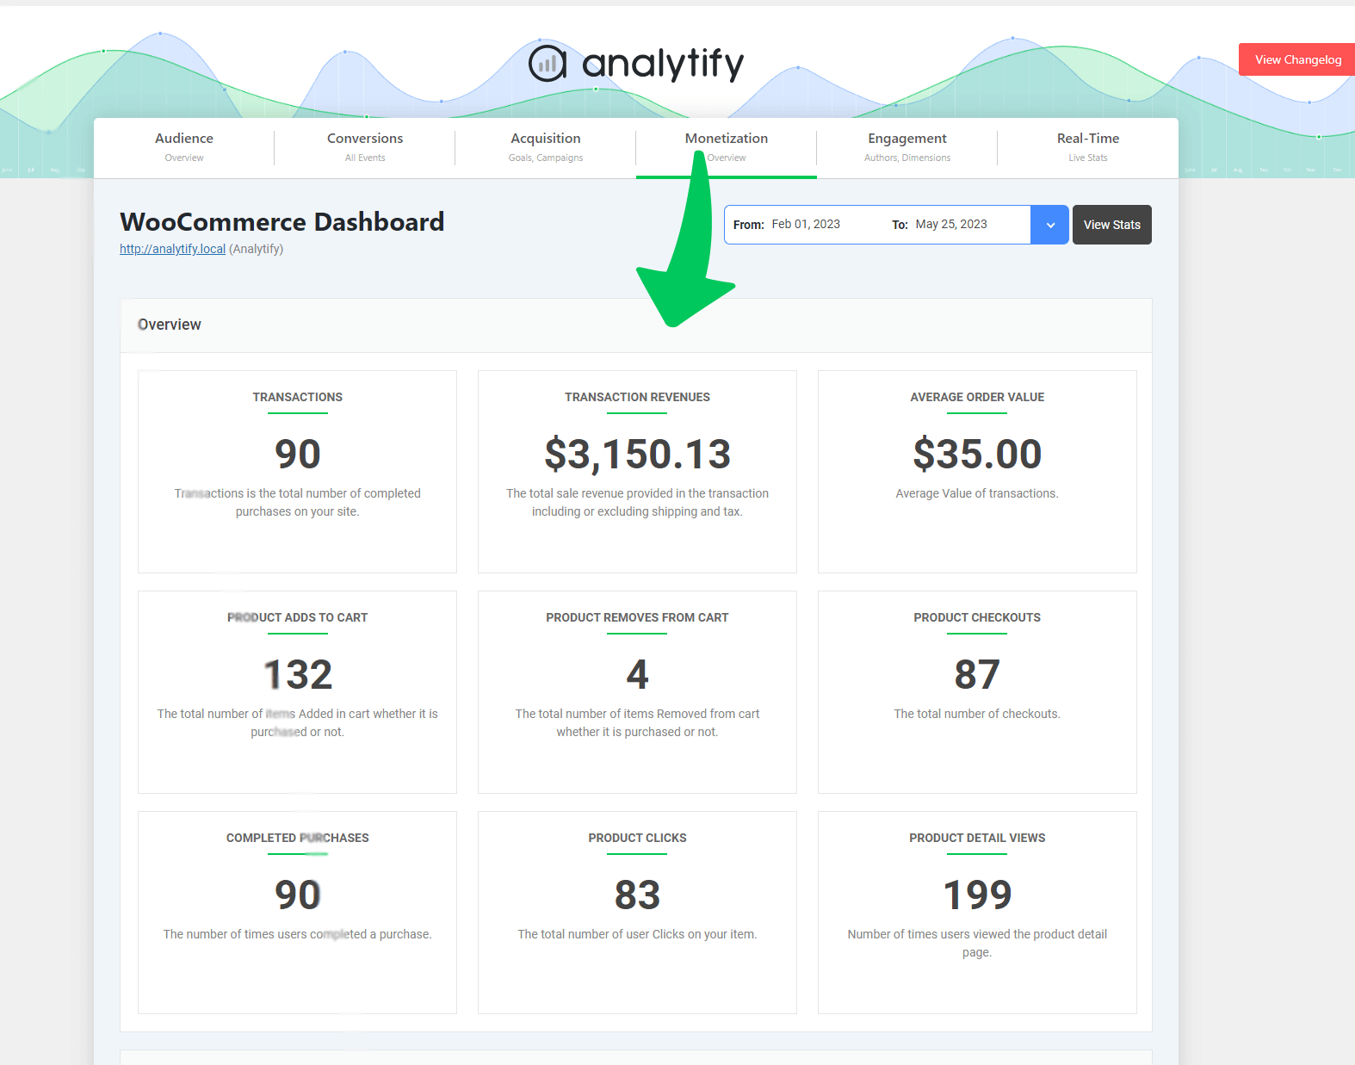Click the To date field May 25, 2023
This screenshot has width=1355, height=1065.
point(951,224)
